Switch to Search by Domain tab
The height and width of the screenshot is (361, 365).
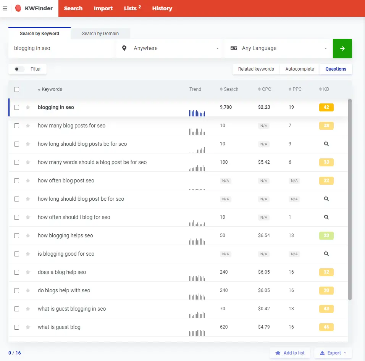click(x=100, y=34)
